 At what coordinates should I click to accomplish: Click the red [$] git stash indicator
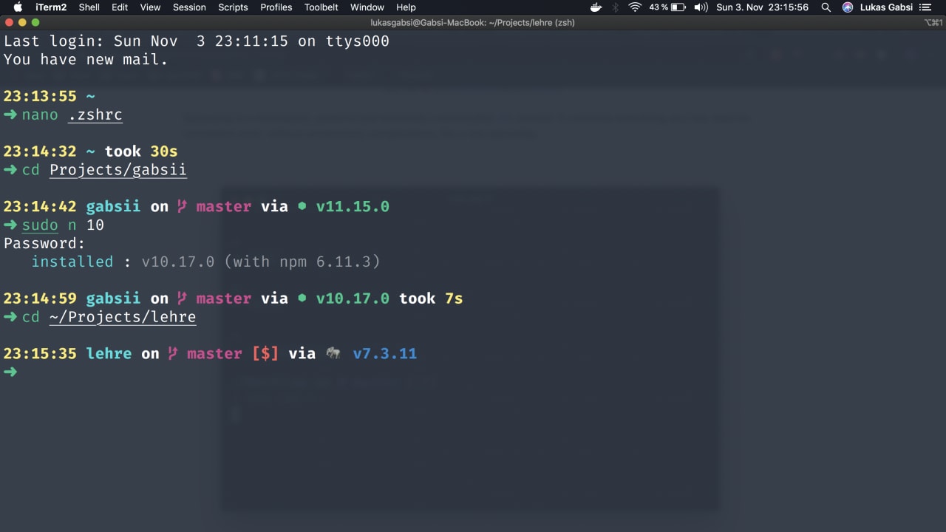pyautogui.click(x=265, y=354)
